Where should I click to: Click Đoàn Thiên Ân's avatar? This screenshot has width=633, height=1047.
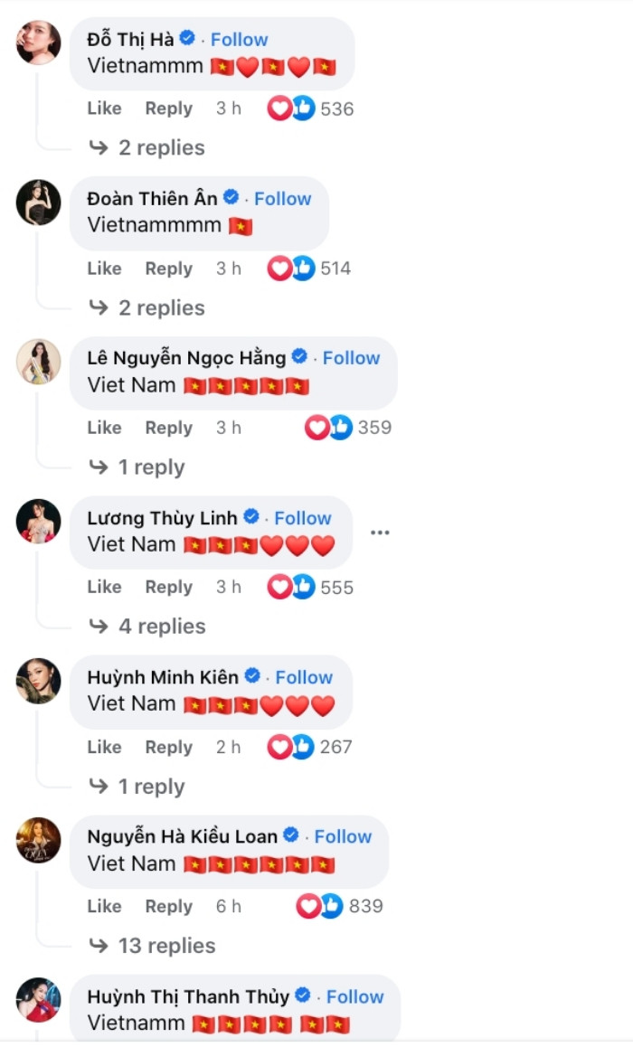click(39, 202)
